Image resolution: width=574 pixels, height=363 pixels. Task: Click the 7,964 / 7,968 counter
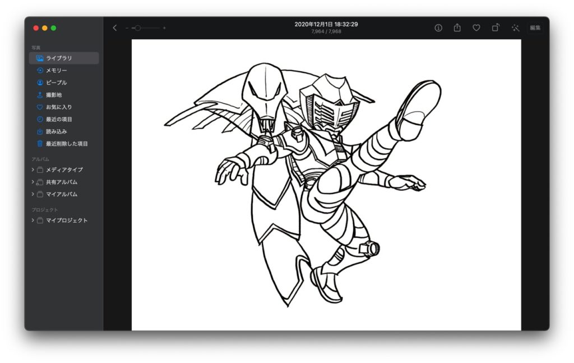click(x=326, y=31)
